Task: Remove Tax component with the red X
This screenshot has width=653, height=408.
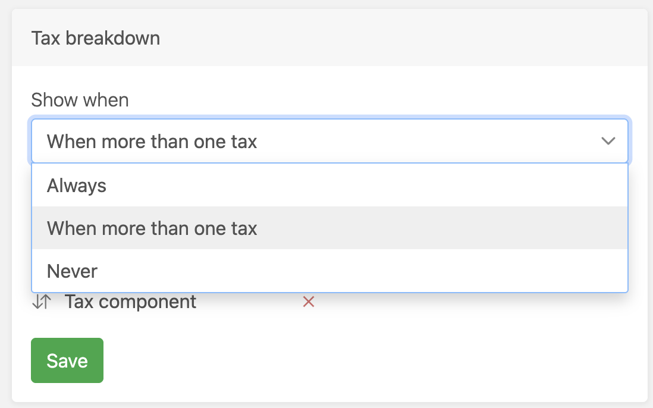Action: 309,302
